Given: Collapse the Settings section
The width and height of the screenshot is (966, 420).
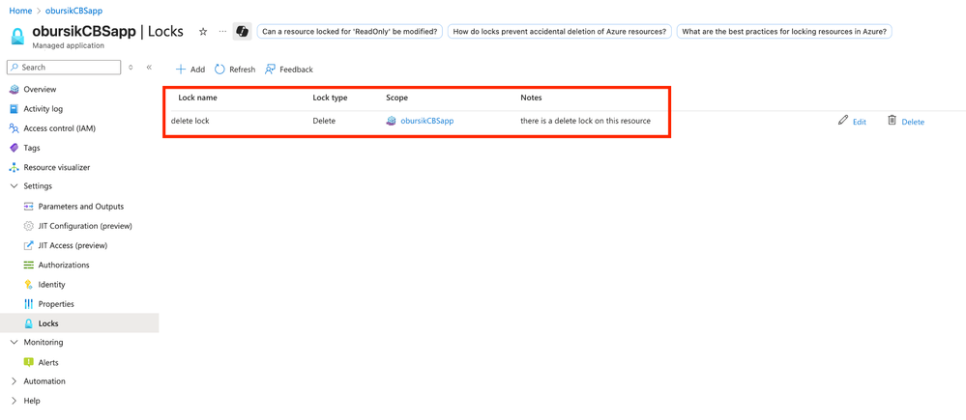Looking at the screenshot, I should coord(14,186).
